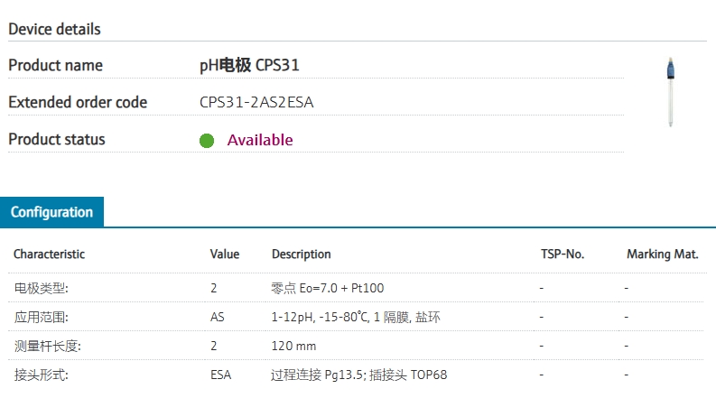
Task: Select the 测量杆长度 characteristic row
Action: 47,346
